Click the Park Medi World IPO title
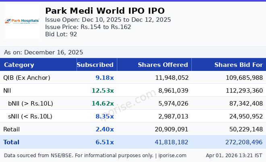266x162 pixels. click(105, 11)
